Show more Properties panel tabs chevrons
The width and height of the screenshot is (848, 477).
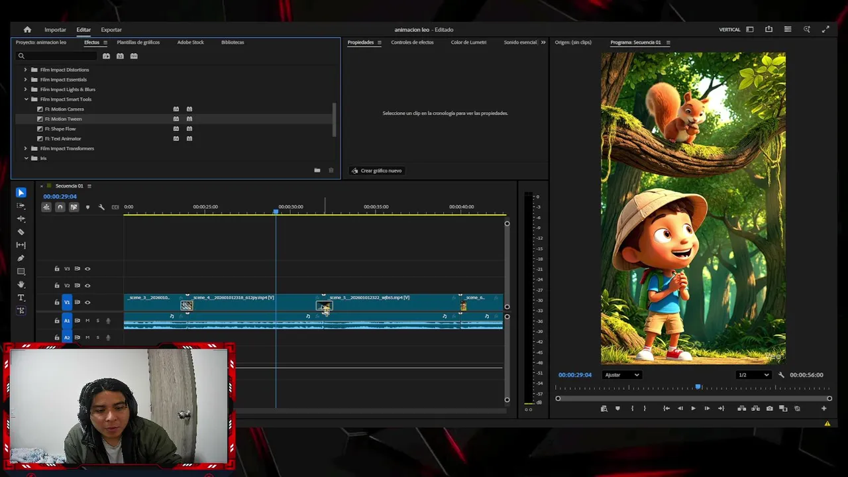(543, 42)
